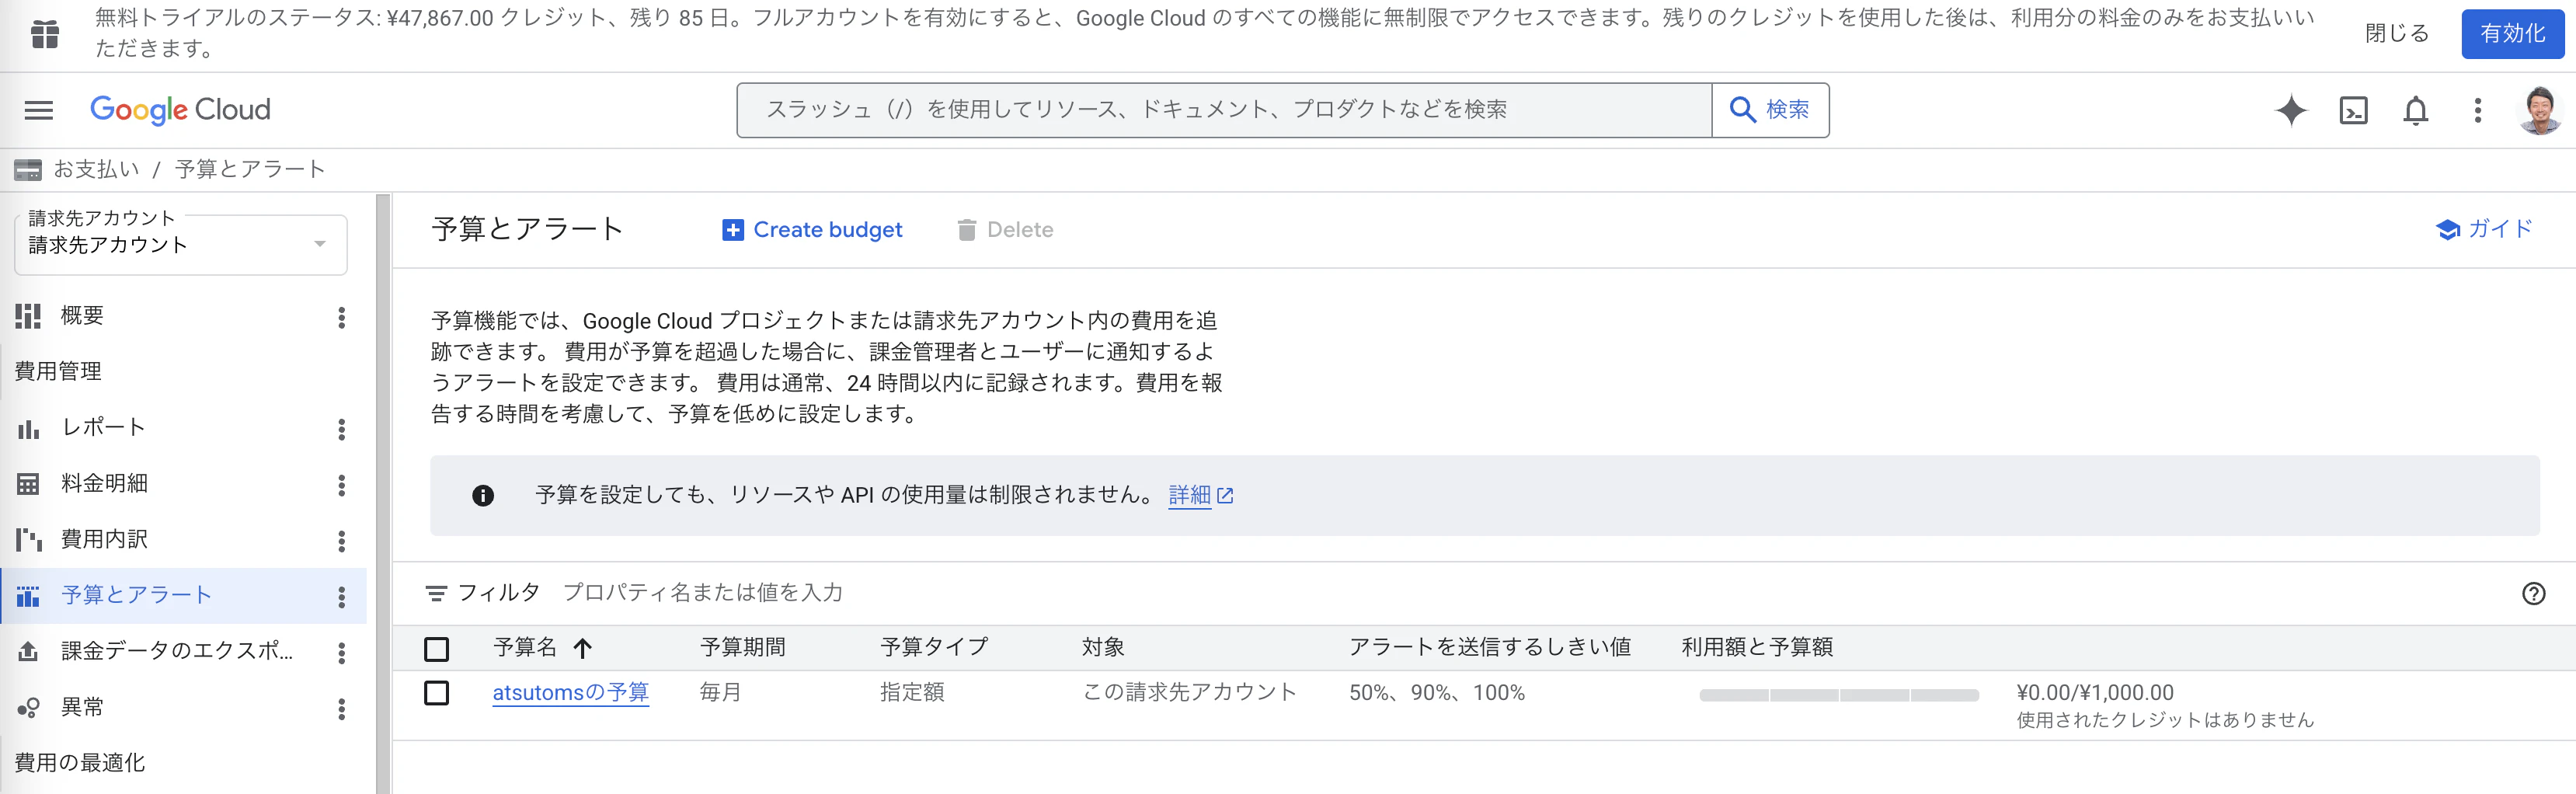Click 費用管理 section heading
The height and width of the screenshot is (794, 2576).
[x=58, y=372]
